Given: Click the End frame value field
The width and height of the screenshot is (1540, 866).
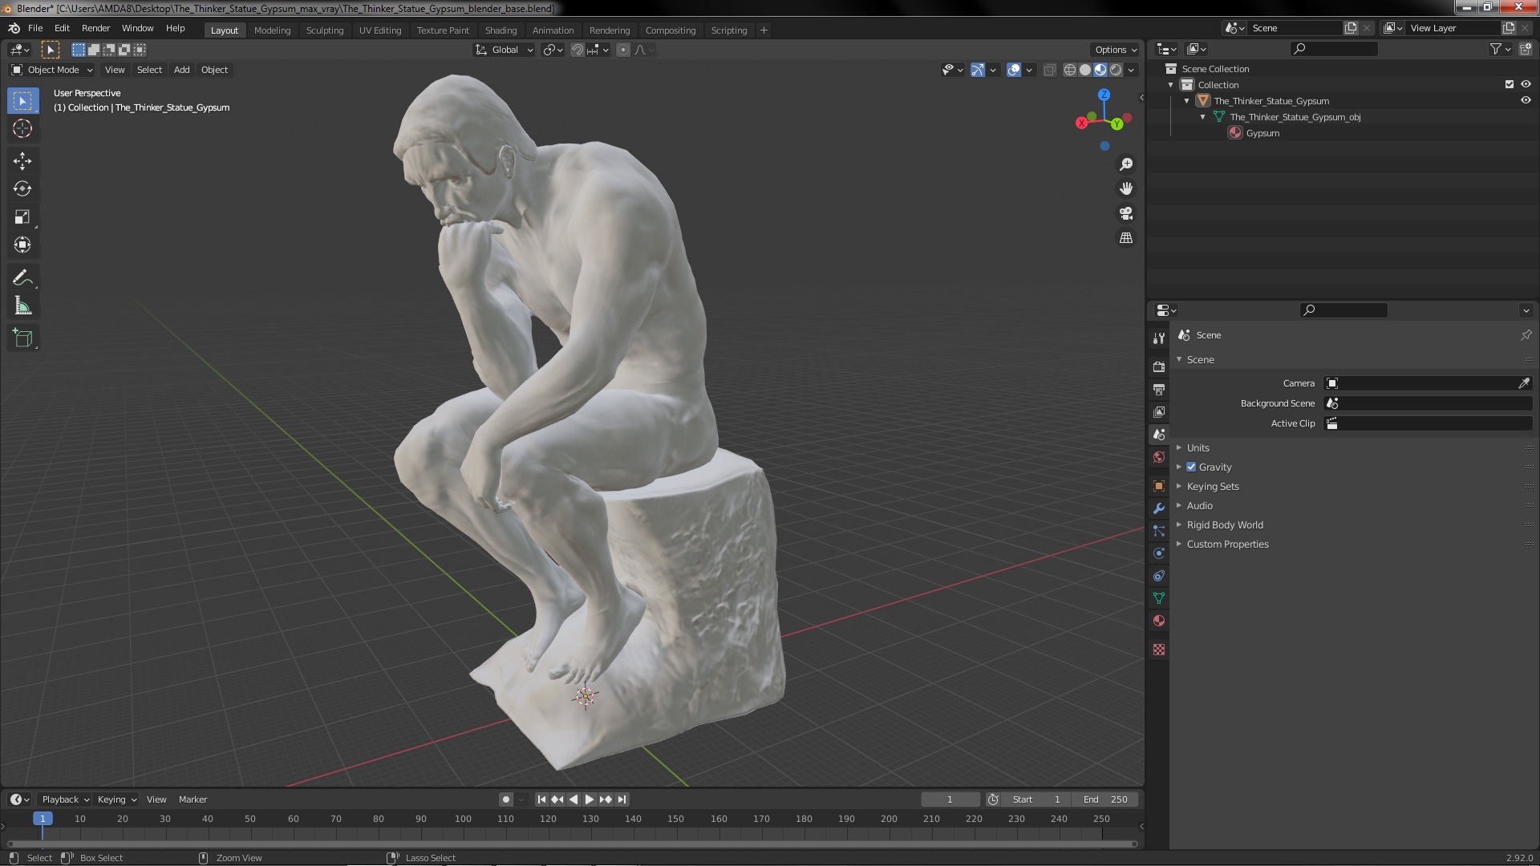Looking at the screenshot, I should [x=1105, y=799].
